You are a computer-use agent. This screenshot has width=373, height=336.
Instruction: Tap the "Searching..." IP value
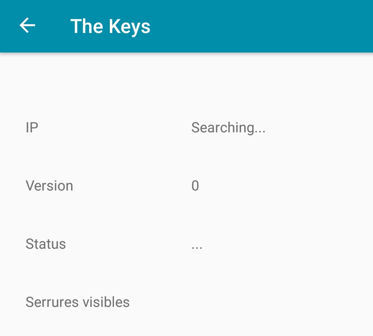[228, 127]
